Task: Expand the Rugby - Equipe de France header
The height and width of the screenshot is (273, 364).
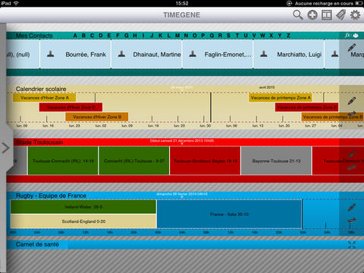Action: tap(51, 196)
